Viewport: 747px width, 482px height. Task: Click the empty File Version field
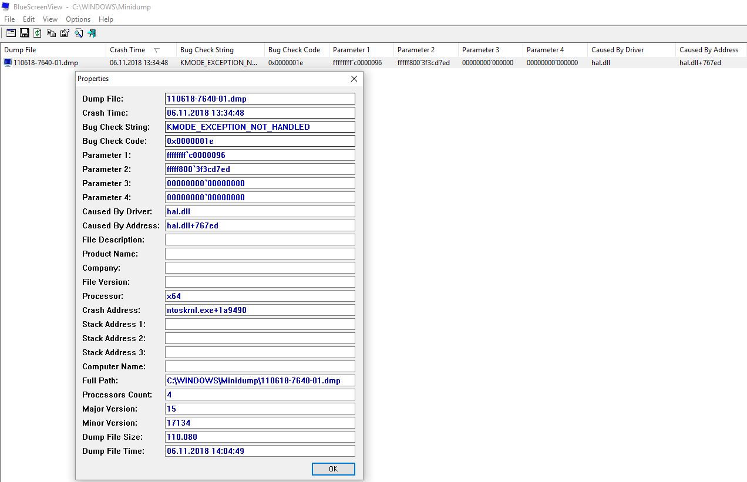(x=260, y=282)
